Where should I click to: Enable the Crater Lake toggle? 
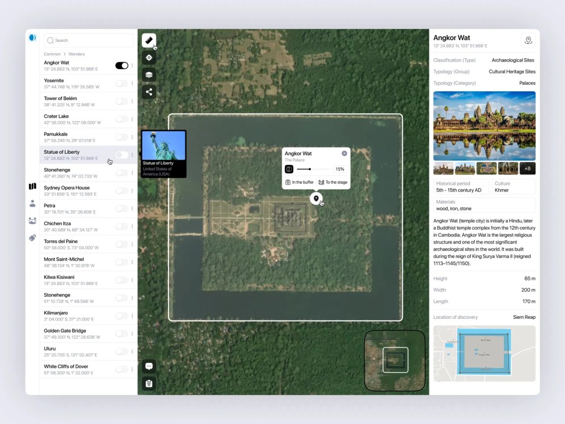pyautogui.click(x=122, y=119)
